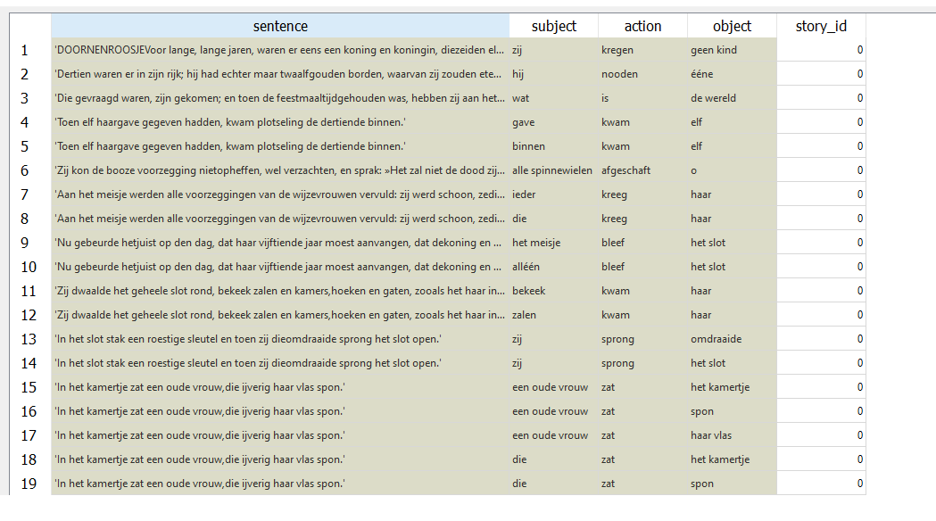This screenshot has height=521, width=936.
Task: Click subject cell 'alle spinnewielen'
Action: pos(553,170)
